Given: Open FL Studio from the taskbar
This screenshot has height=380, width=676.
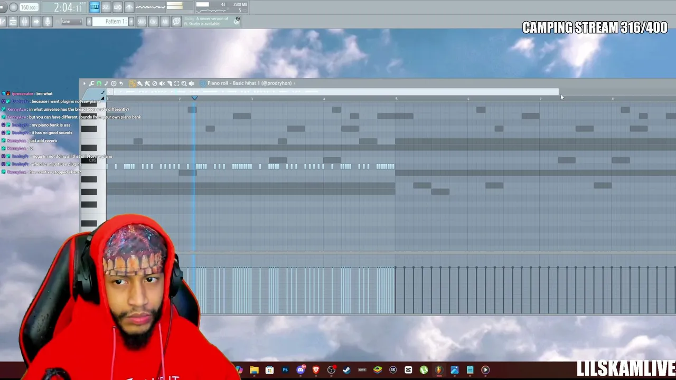Looking at the screenshot, I should [439, 370].
